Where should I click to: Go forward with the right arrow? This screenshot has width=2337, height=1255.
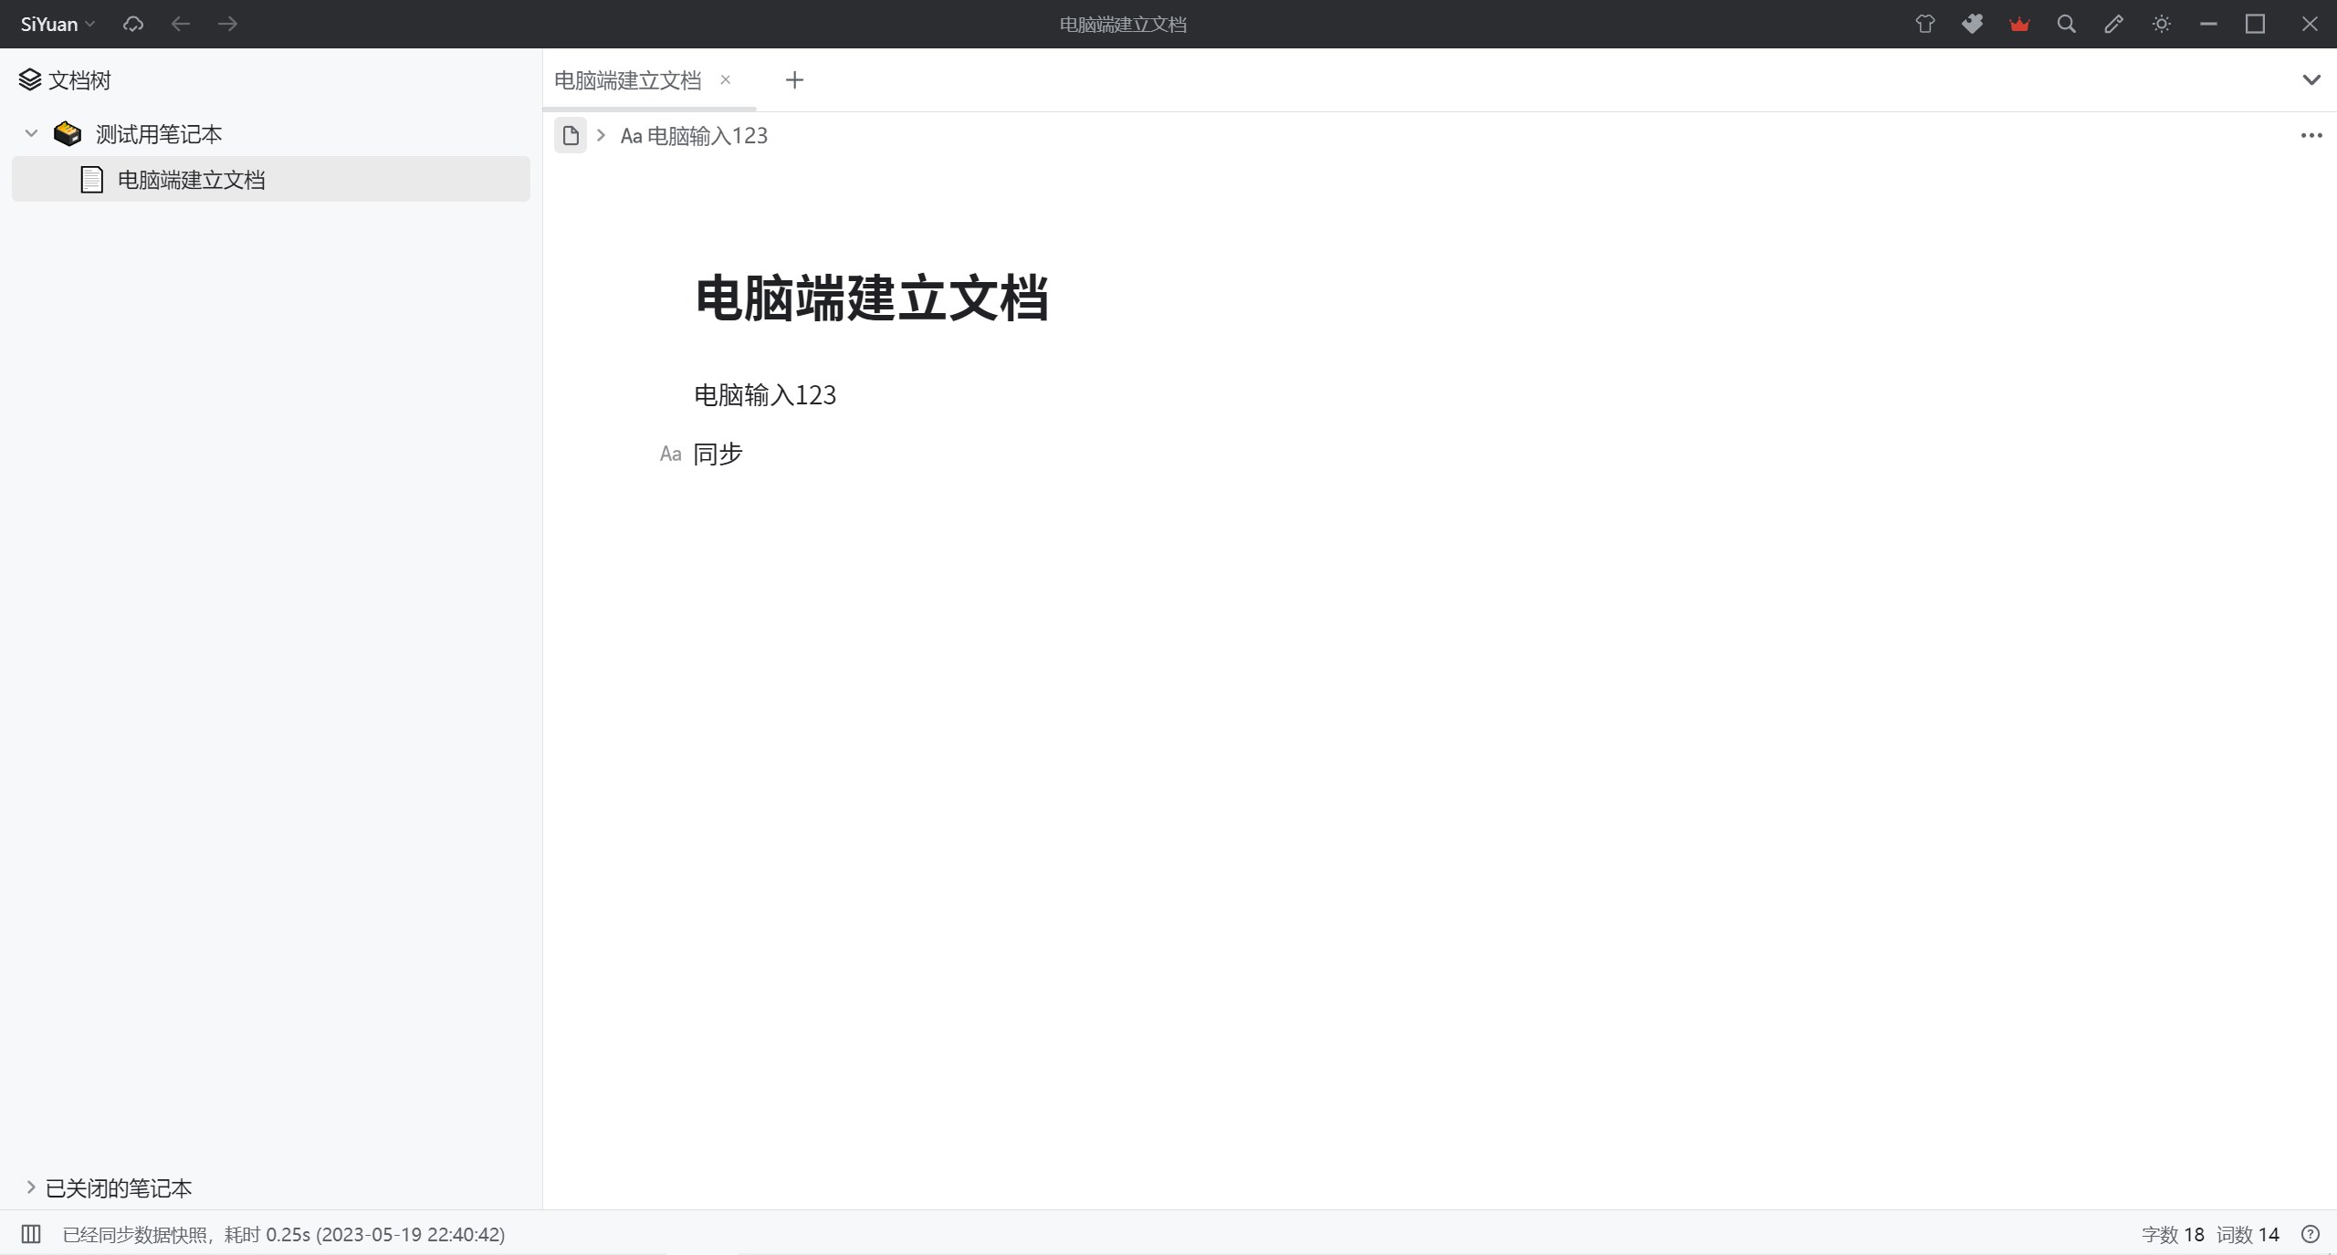click(228, 25)
